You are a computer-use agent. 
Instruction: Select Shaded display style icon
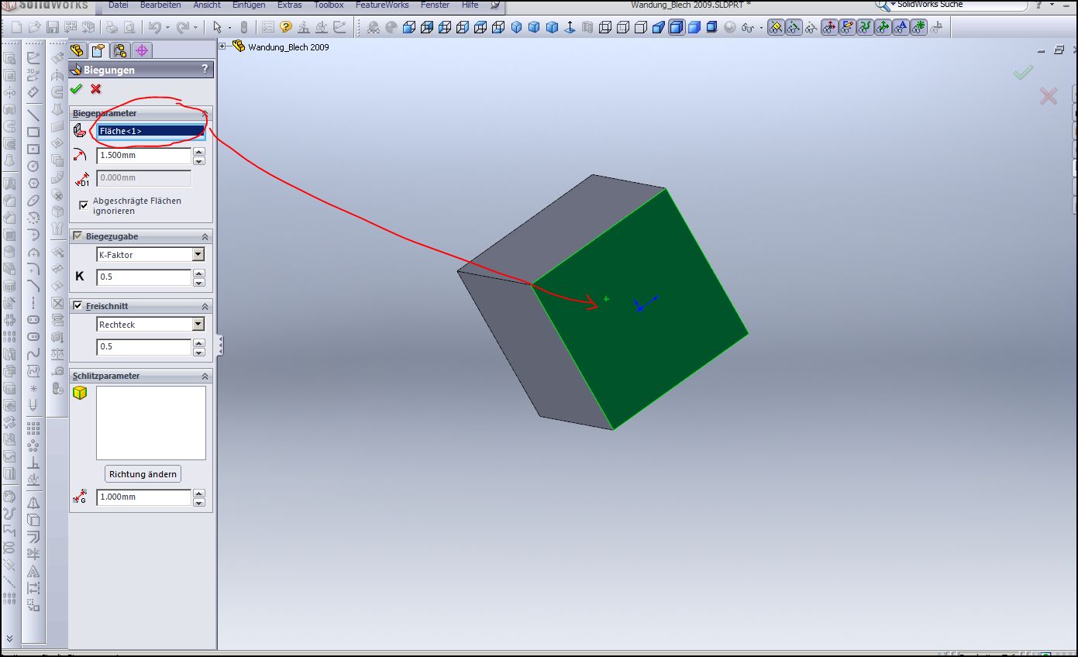tap(694, 28)
